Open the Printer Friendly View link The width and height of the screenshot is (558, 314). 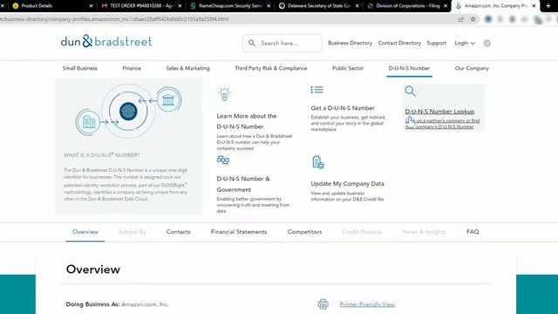click(x=367, y=304)
